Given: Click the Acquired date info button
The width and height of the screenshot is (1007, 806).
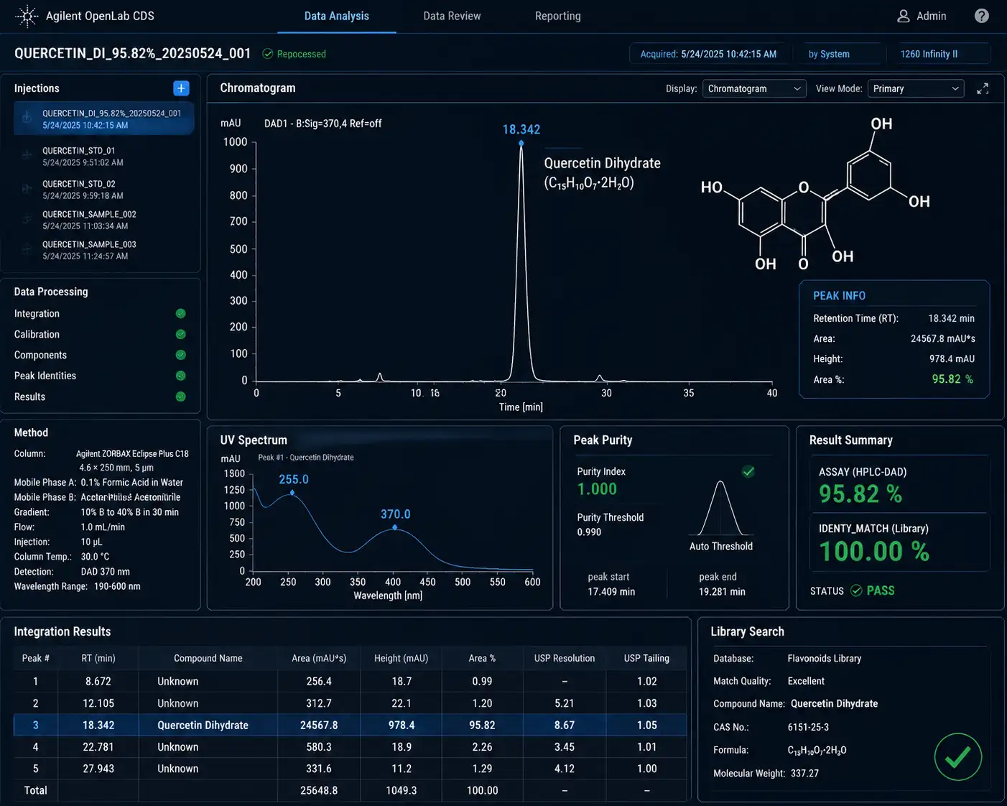Looking at the screenshot, I should [708, 54].
